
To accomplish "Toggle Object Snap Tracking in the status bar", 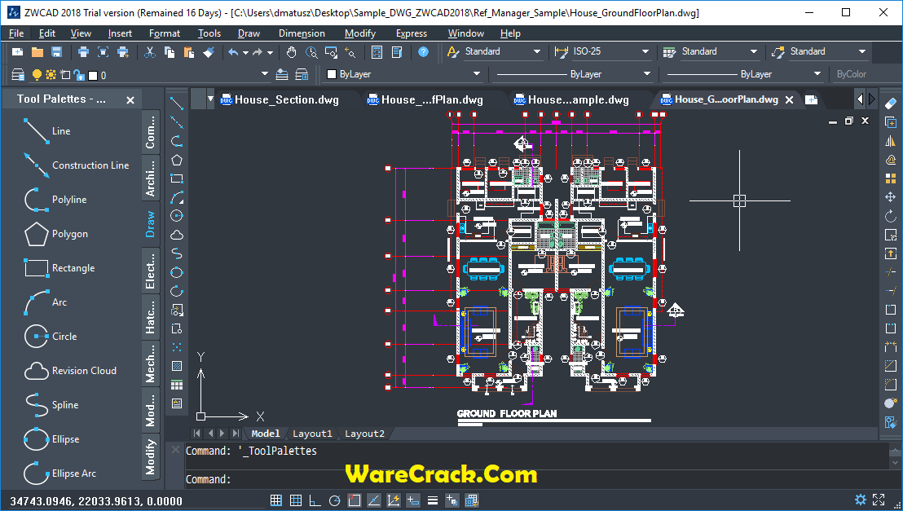I will (374, 500).
